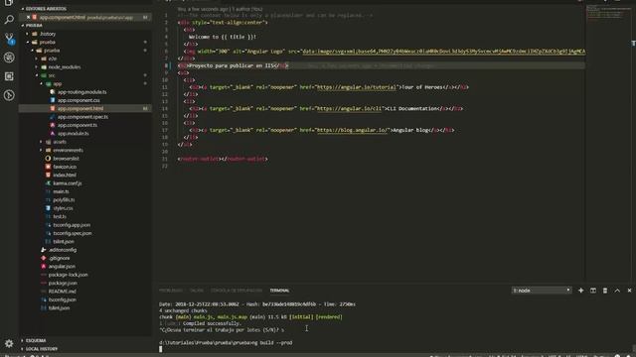Viewport: 636px width, 357px height.
Task: Open app.component.ts file
Action: [78, 125]
